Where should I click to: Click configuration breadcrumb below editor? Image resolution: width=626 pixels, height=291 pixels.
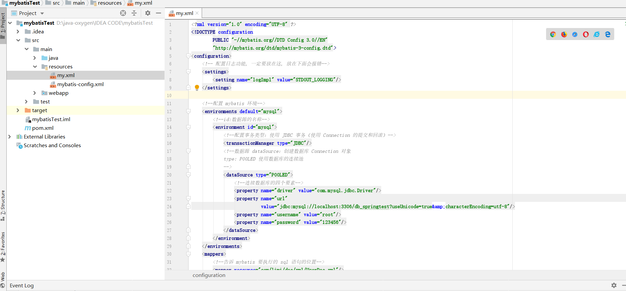click(x=209, y=275)
